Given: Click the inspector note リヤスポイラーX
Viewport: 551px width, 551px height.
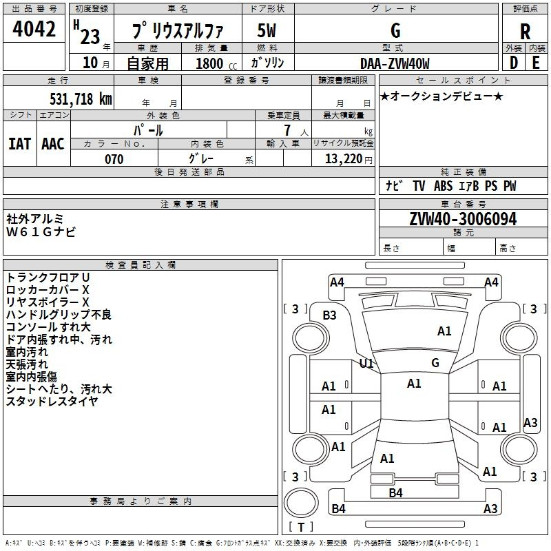Looking at the screenshot, I should point(48,302).
